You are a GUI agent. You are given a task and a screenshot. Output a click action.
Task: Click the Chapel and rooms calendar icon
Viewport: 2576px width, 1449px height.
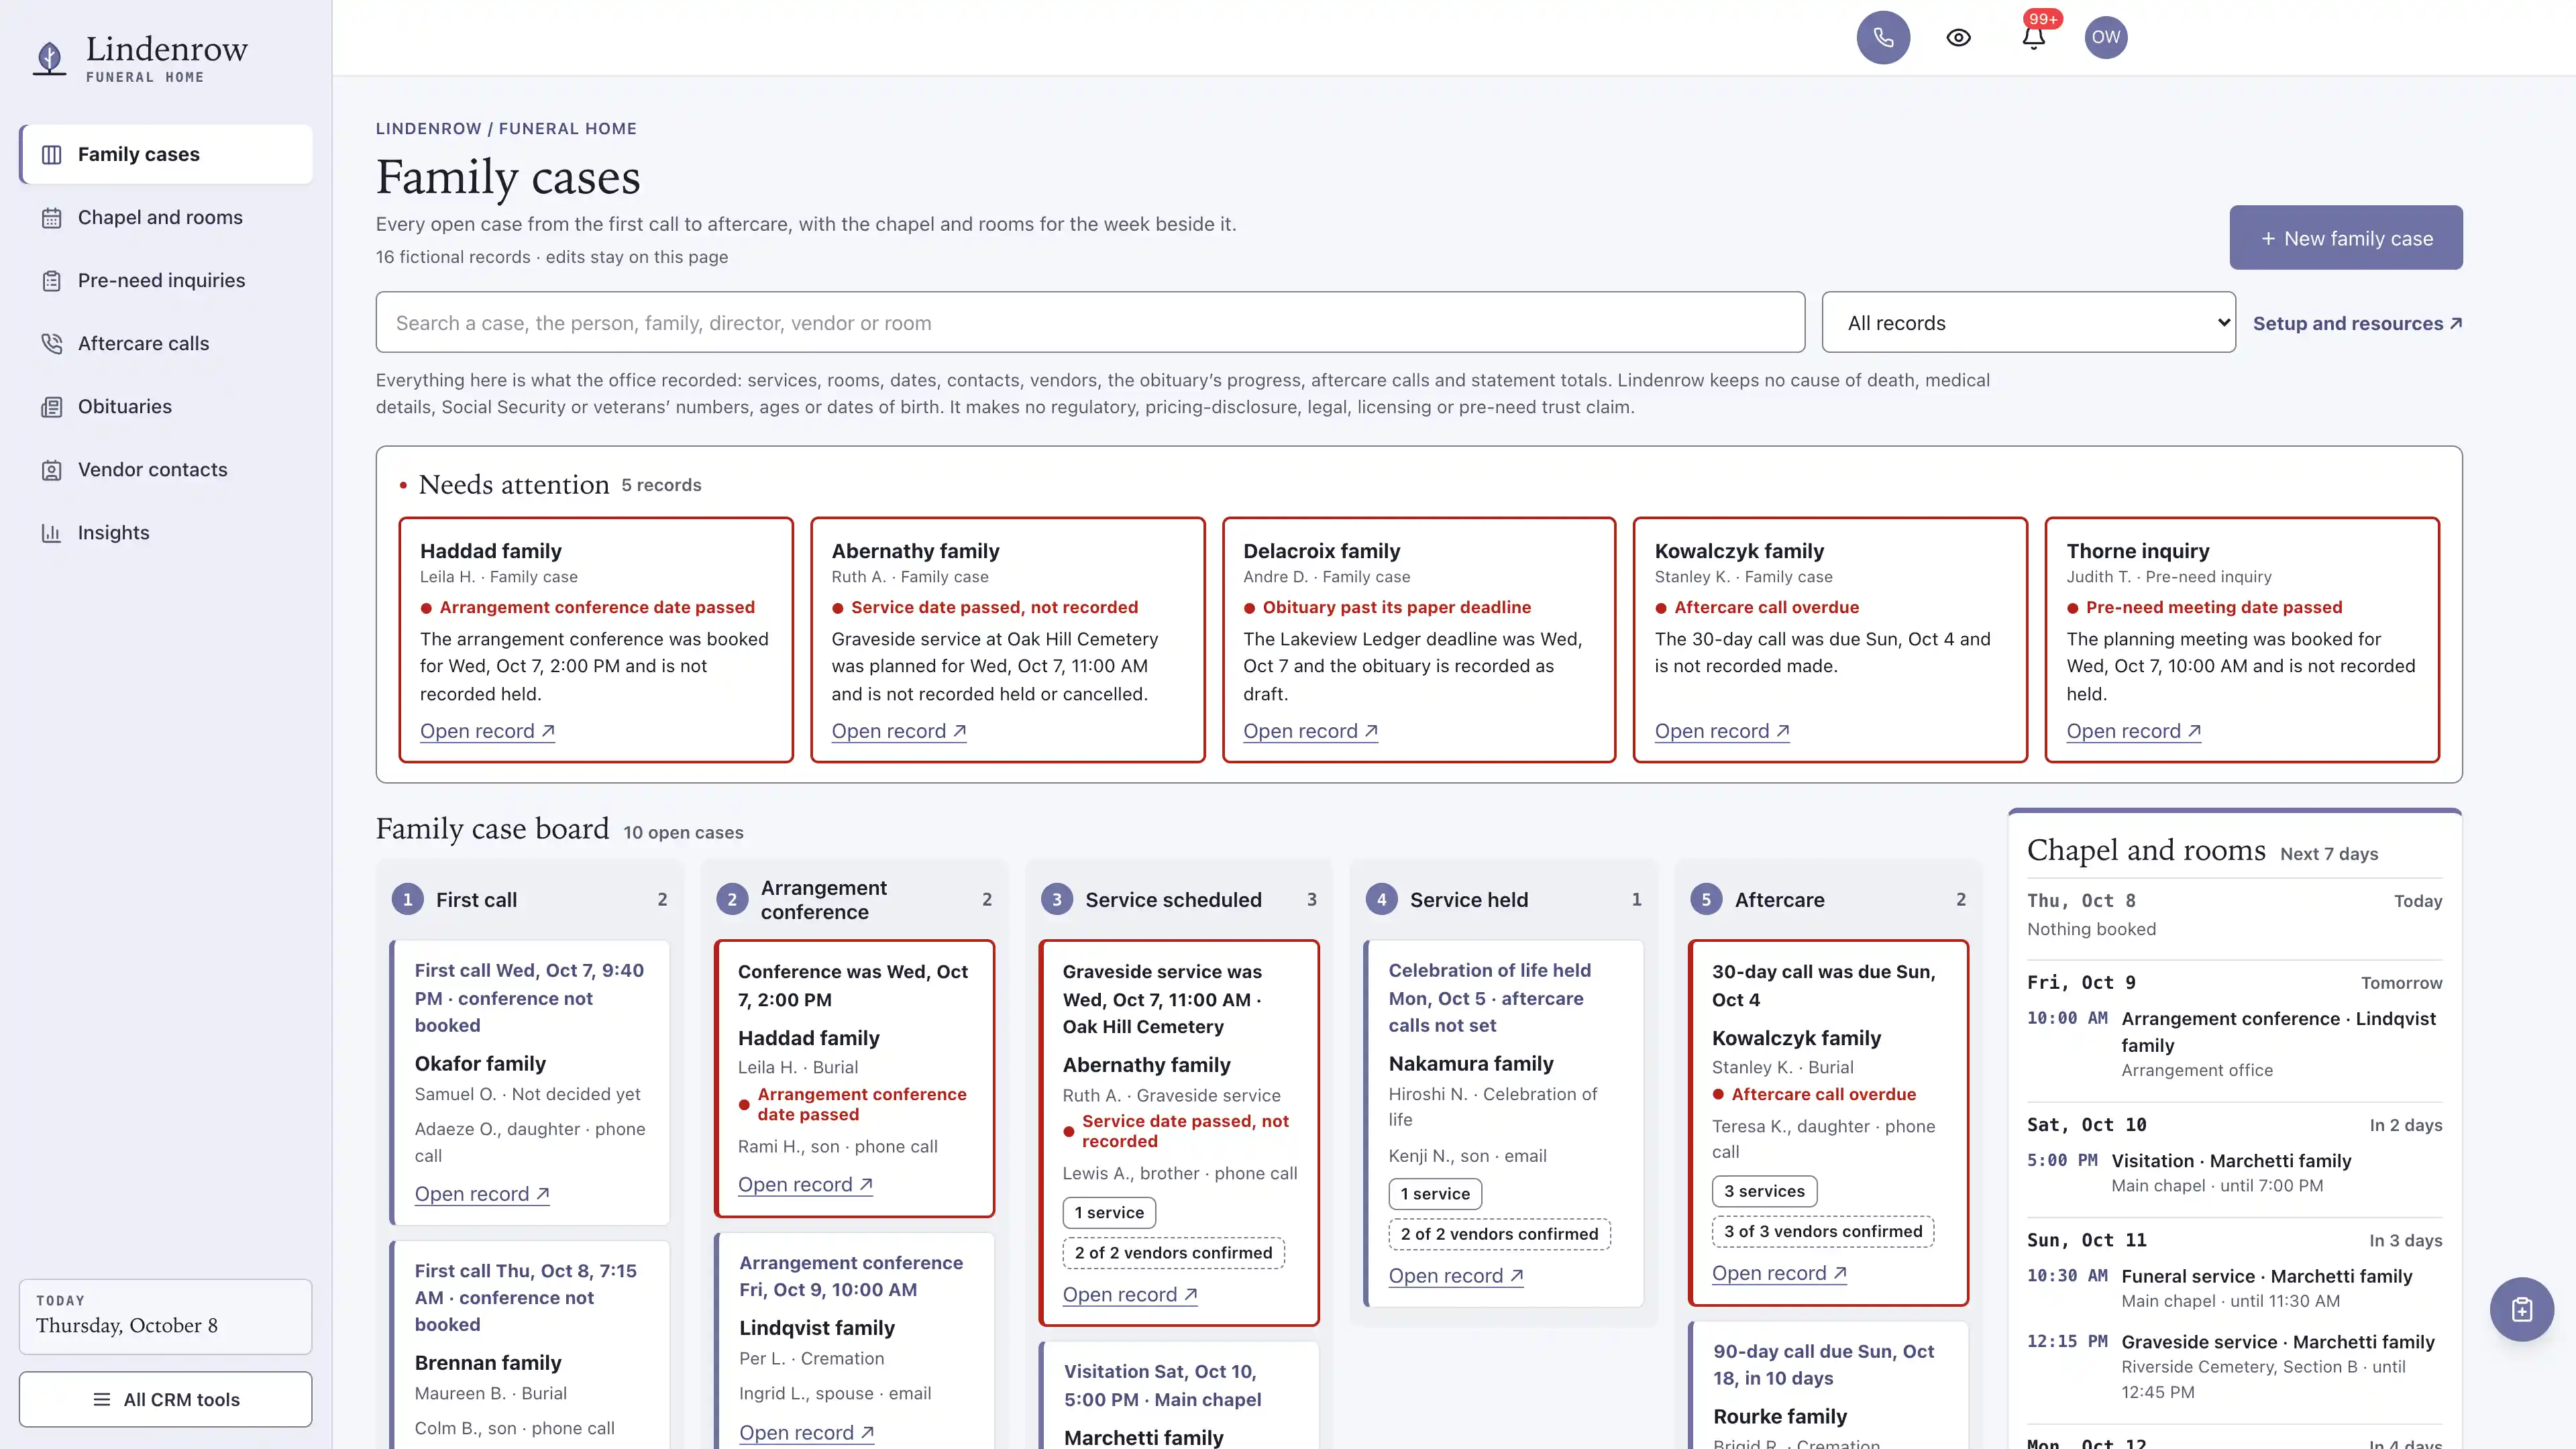click(x=51, y=217)
